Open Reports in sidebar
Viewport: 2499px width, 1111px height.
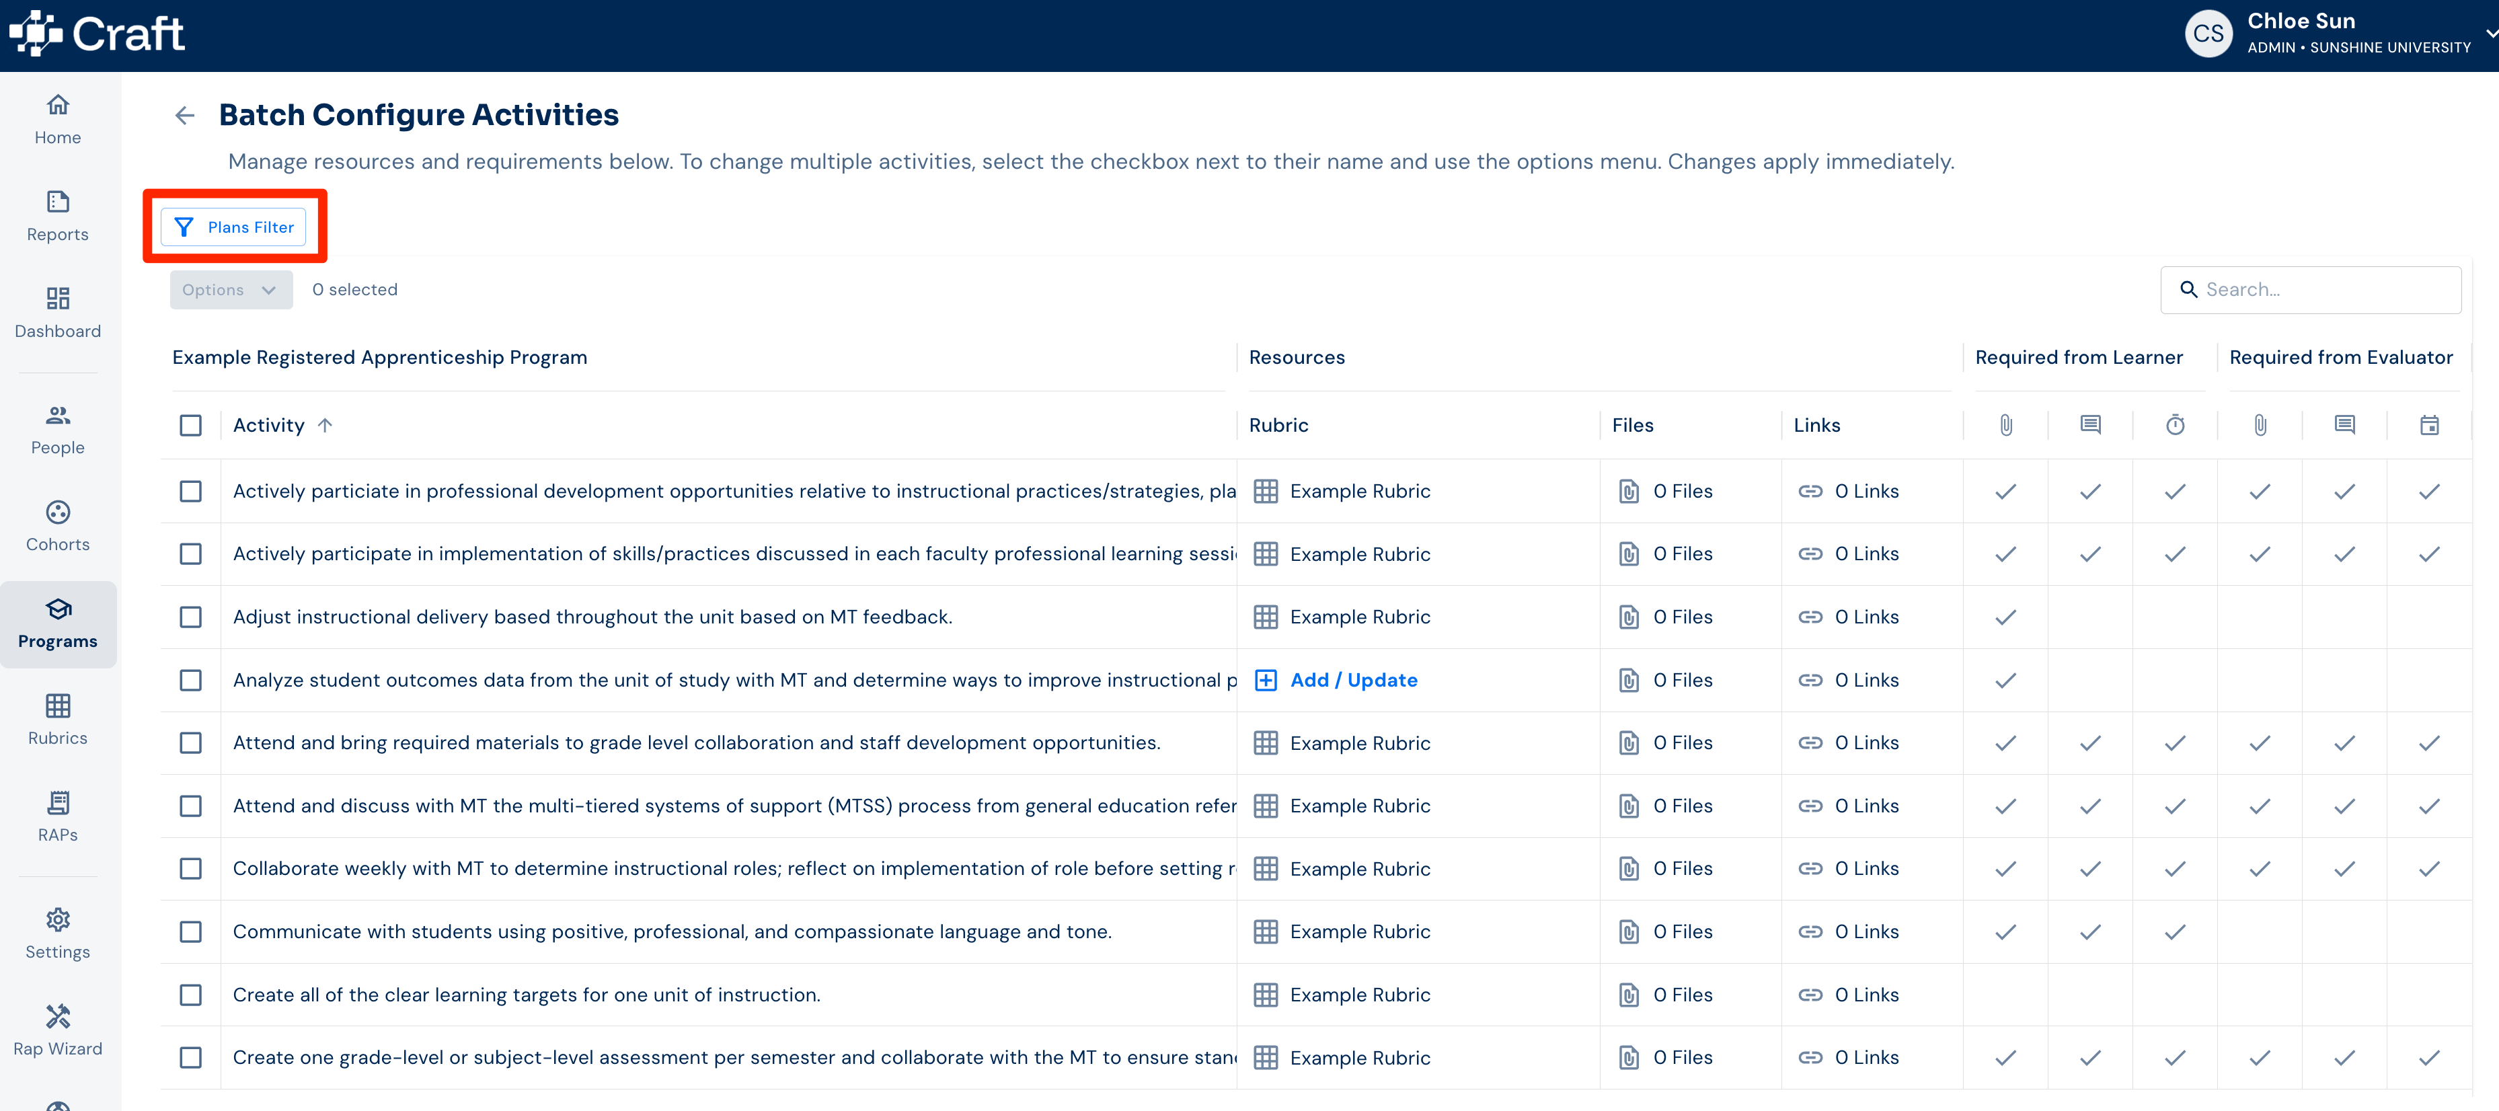pos(59,217)
